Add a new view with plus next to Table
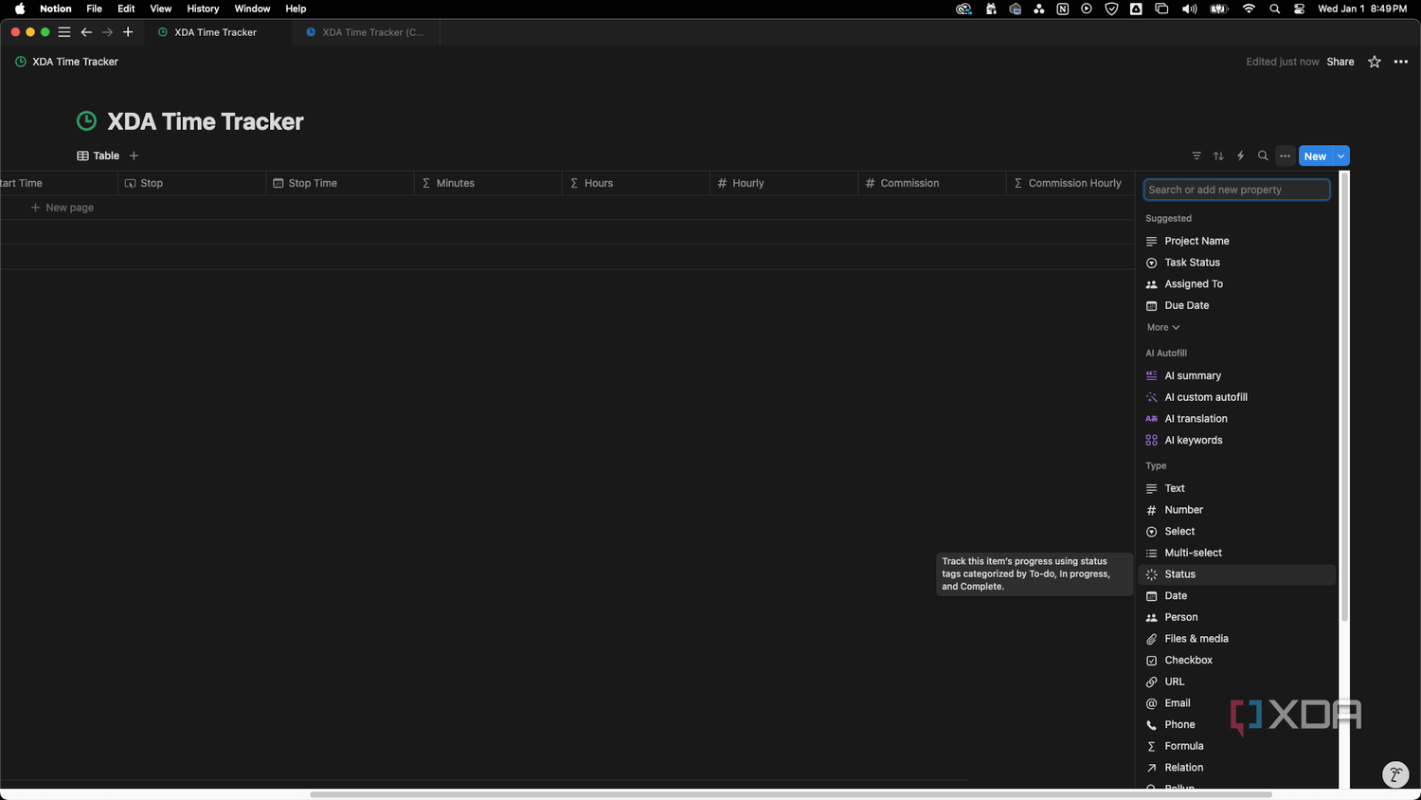 point(134,155)
